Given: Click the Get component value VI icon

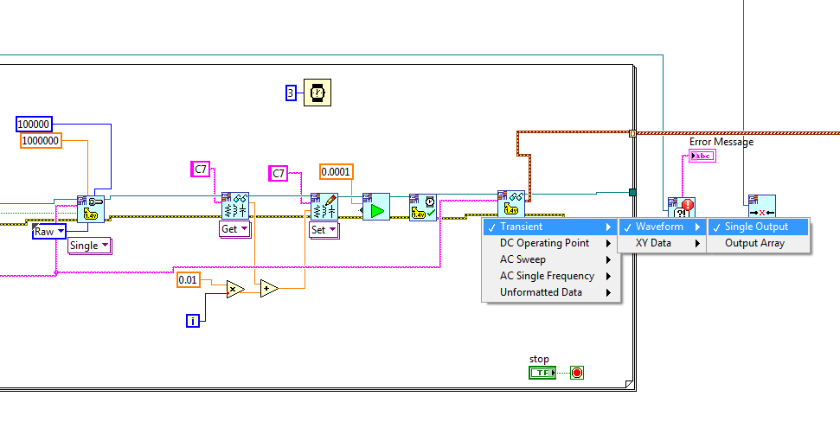Looking at the screenshot, I should (235, 206).
